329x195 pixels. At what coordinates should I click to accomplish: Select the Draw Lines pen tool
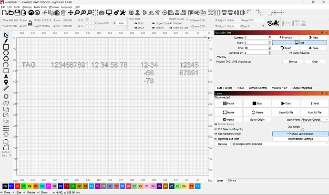pos(6,41)
